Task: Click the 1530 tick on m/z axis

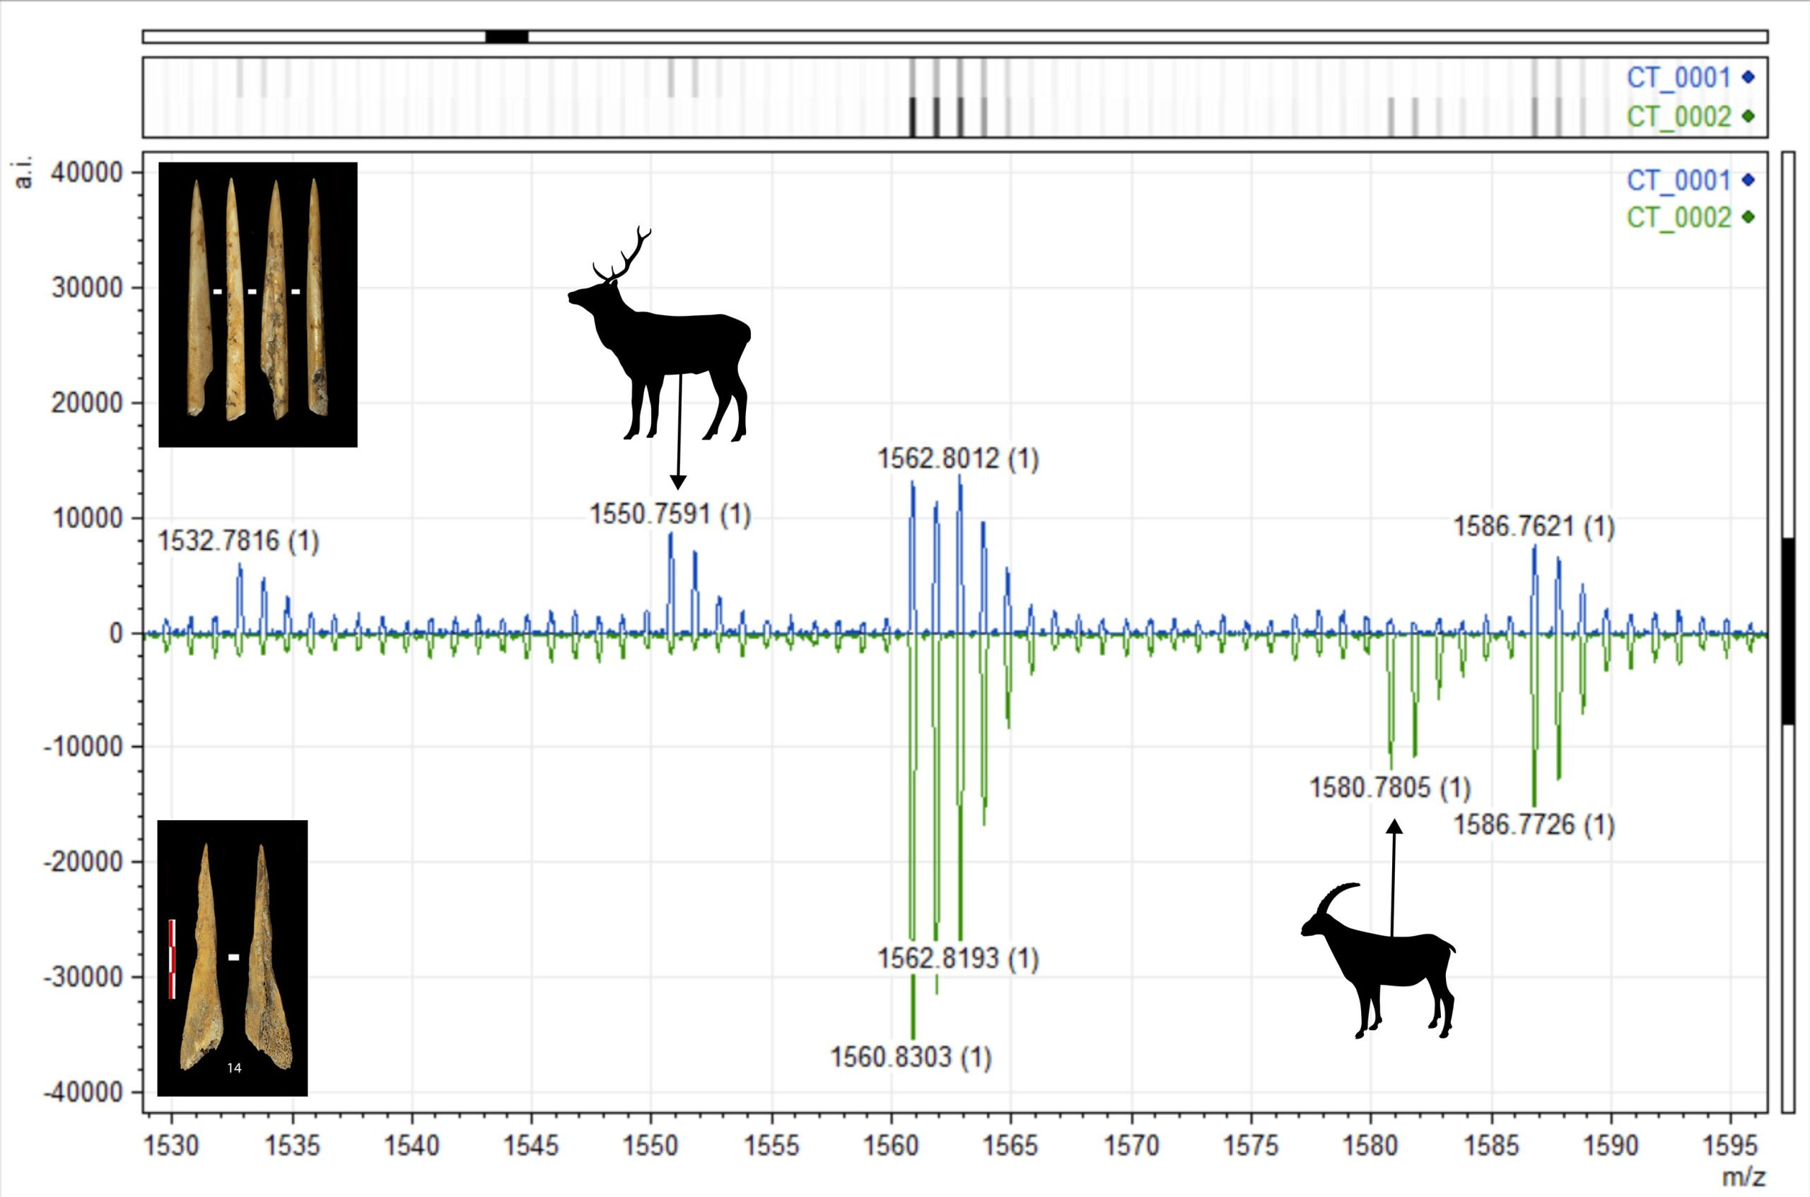Action: pyautogui.click(x=171, y=1148)
